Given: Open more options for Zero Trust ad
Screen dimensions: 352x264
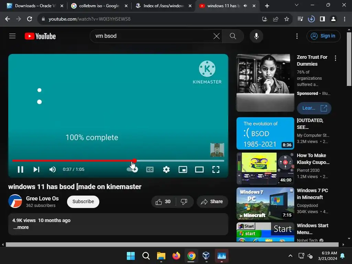Looking at the screenshot, I should click(335, 58).
